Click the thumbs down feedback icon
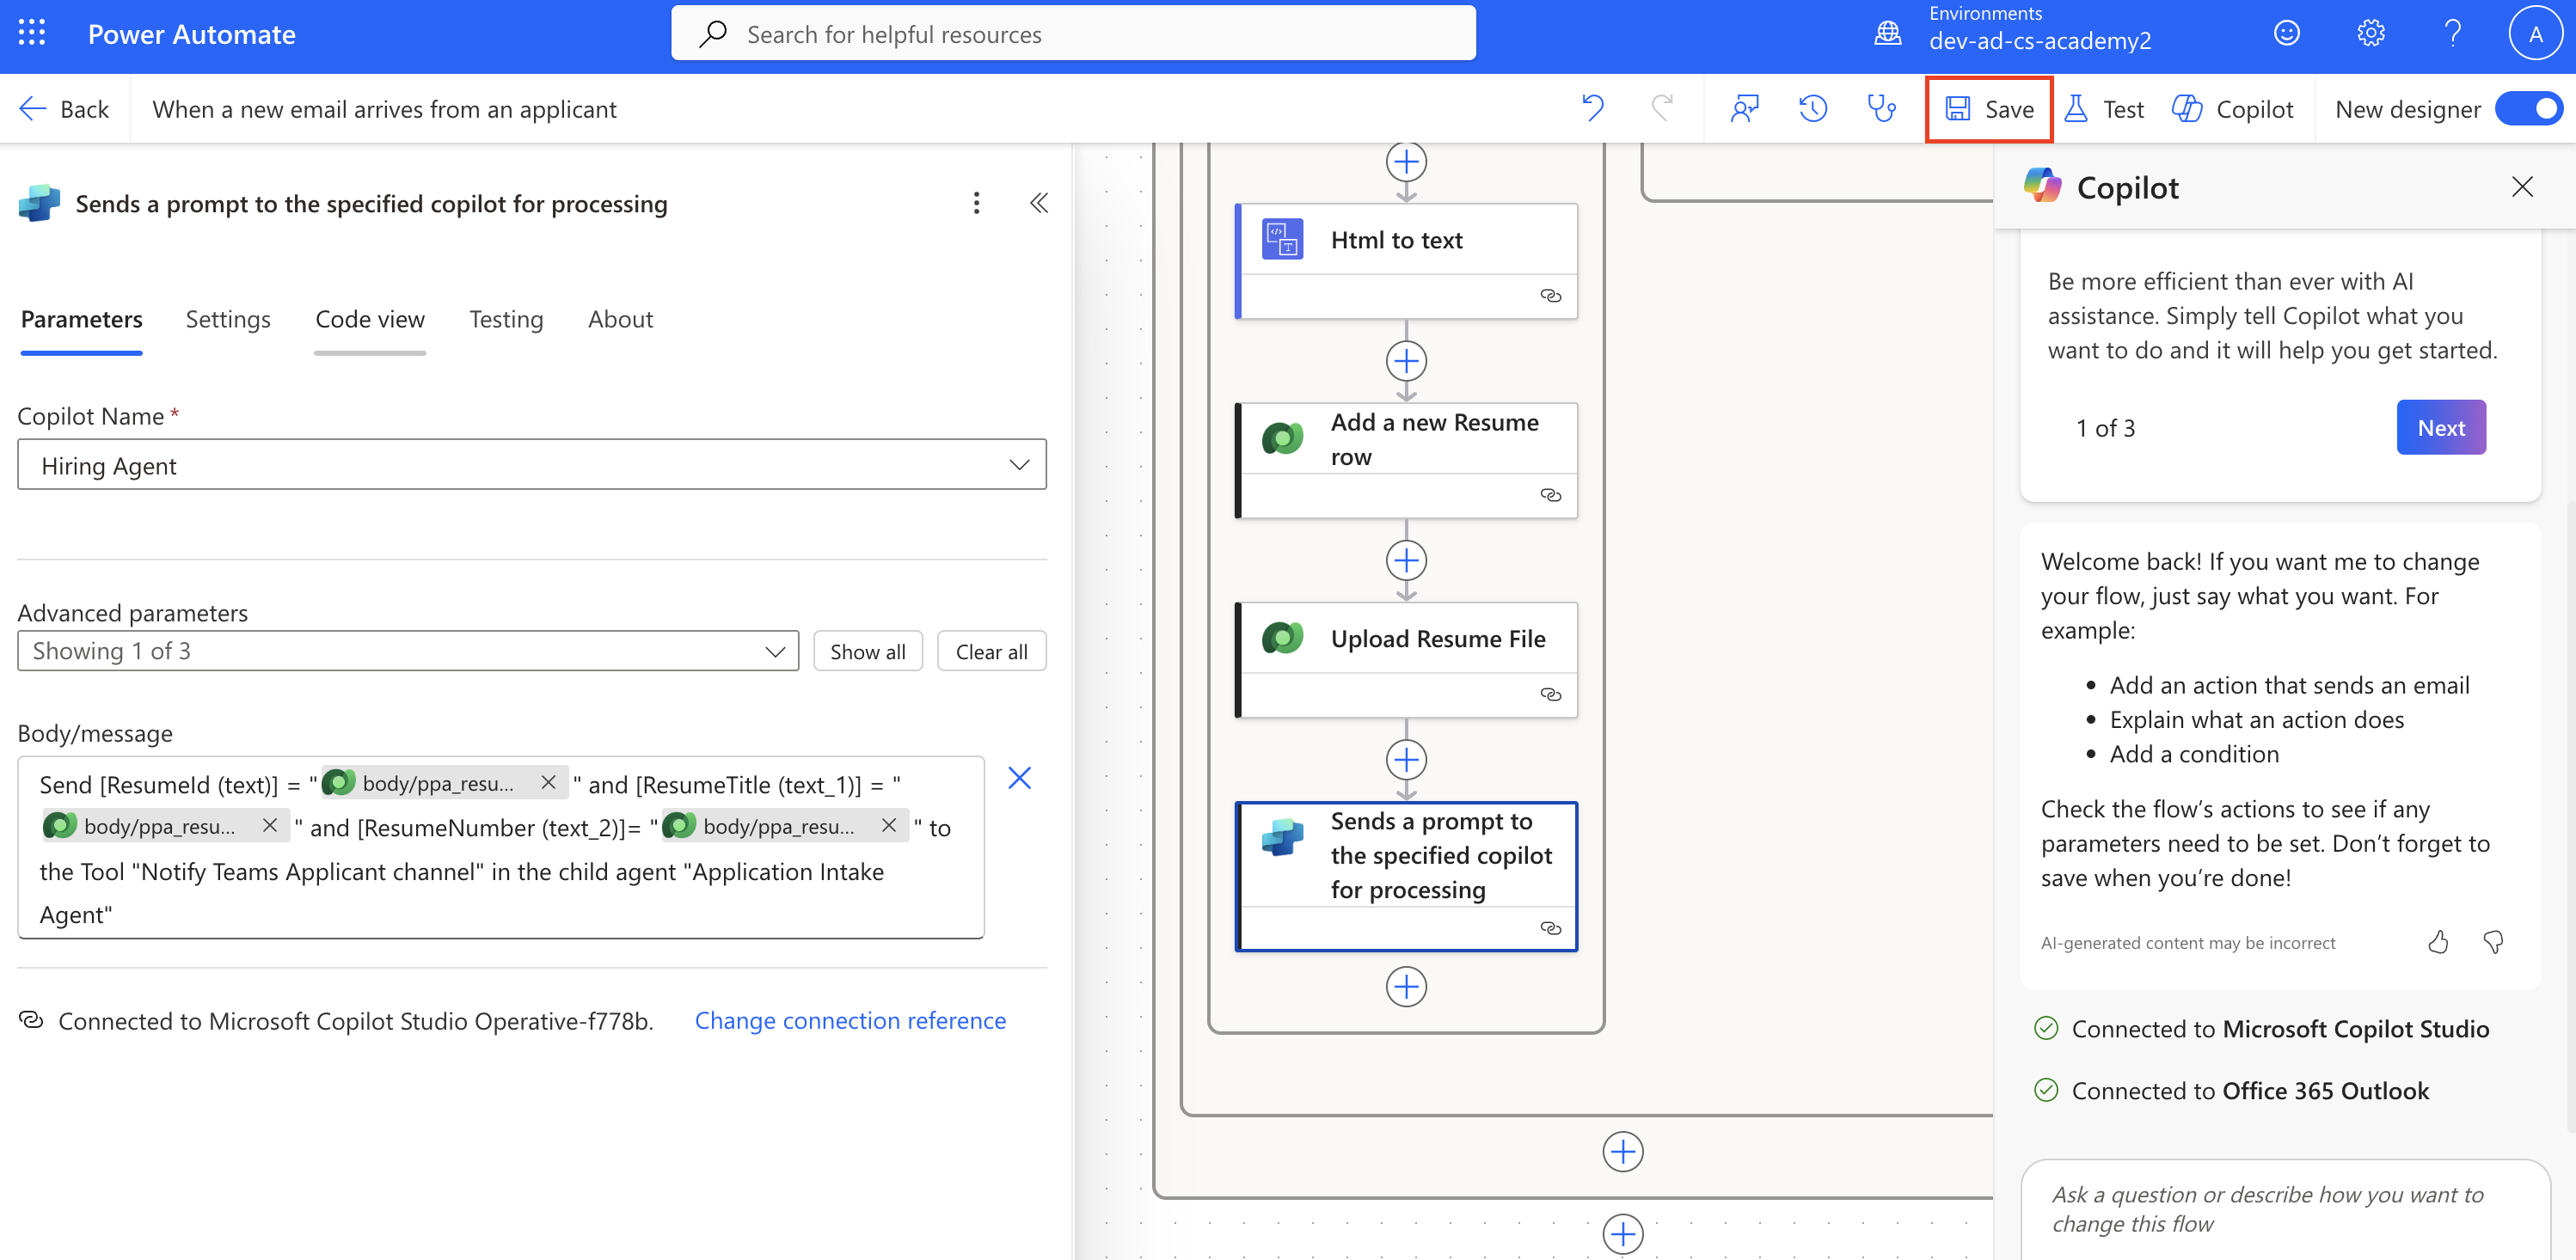The image size is (2576, 1260). coord(2493,942)
